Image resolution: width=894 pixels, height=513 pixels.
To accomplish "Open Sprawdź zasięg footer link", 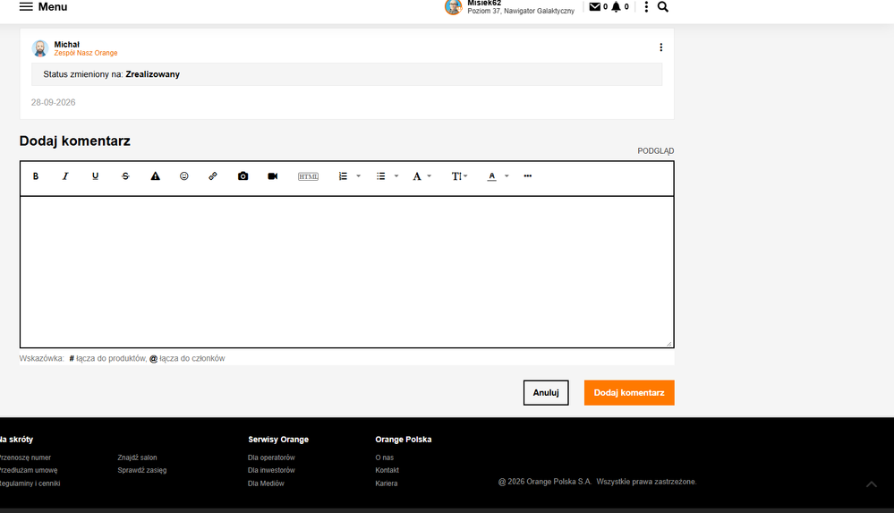I will point(142,470).
